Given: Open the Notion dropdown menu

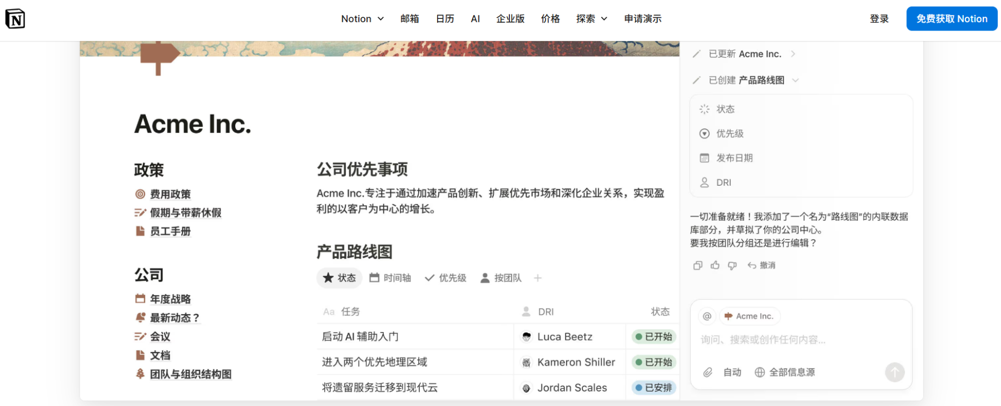Looking at the screenshot, I should (363, 19).
